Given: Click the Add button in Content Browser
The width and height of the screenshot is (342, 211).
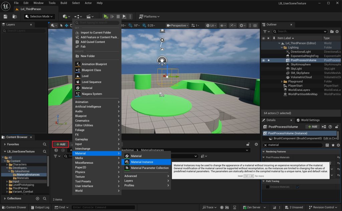Looking at the screenshot, I should click(60, 144).
